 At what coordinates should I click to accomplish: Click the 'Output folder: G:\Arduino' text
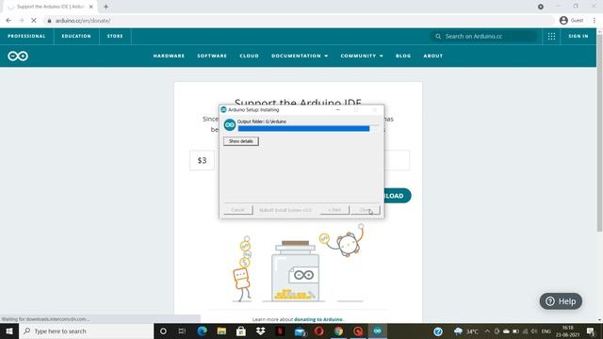click(262, 121)
